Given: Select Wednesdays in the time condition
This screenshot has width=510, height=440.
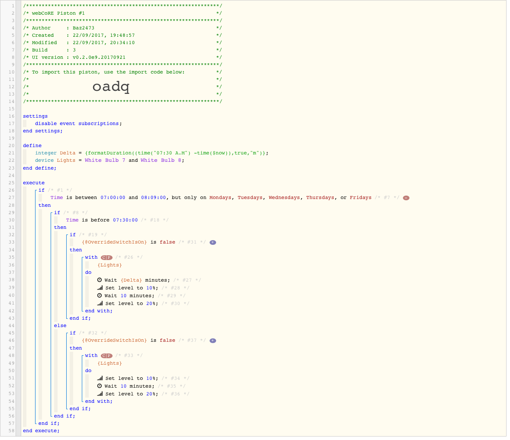Looking at the screenshot, I should tap(284, 198).
